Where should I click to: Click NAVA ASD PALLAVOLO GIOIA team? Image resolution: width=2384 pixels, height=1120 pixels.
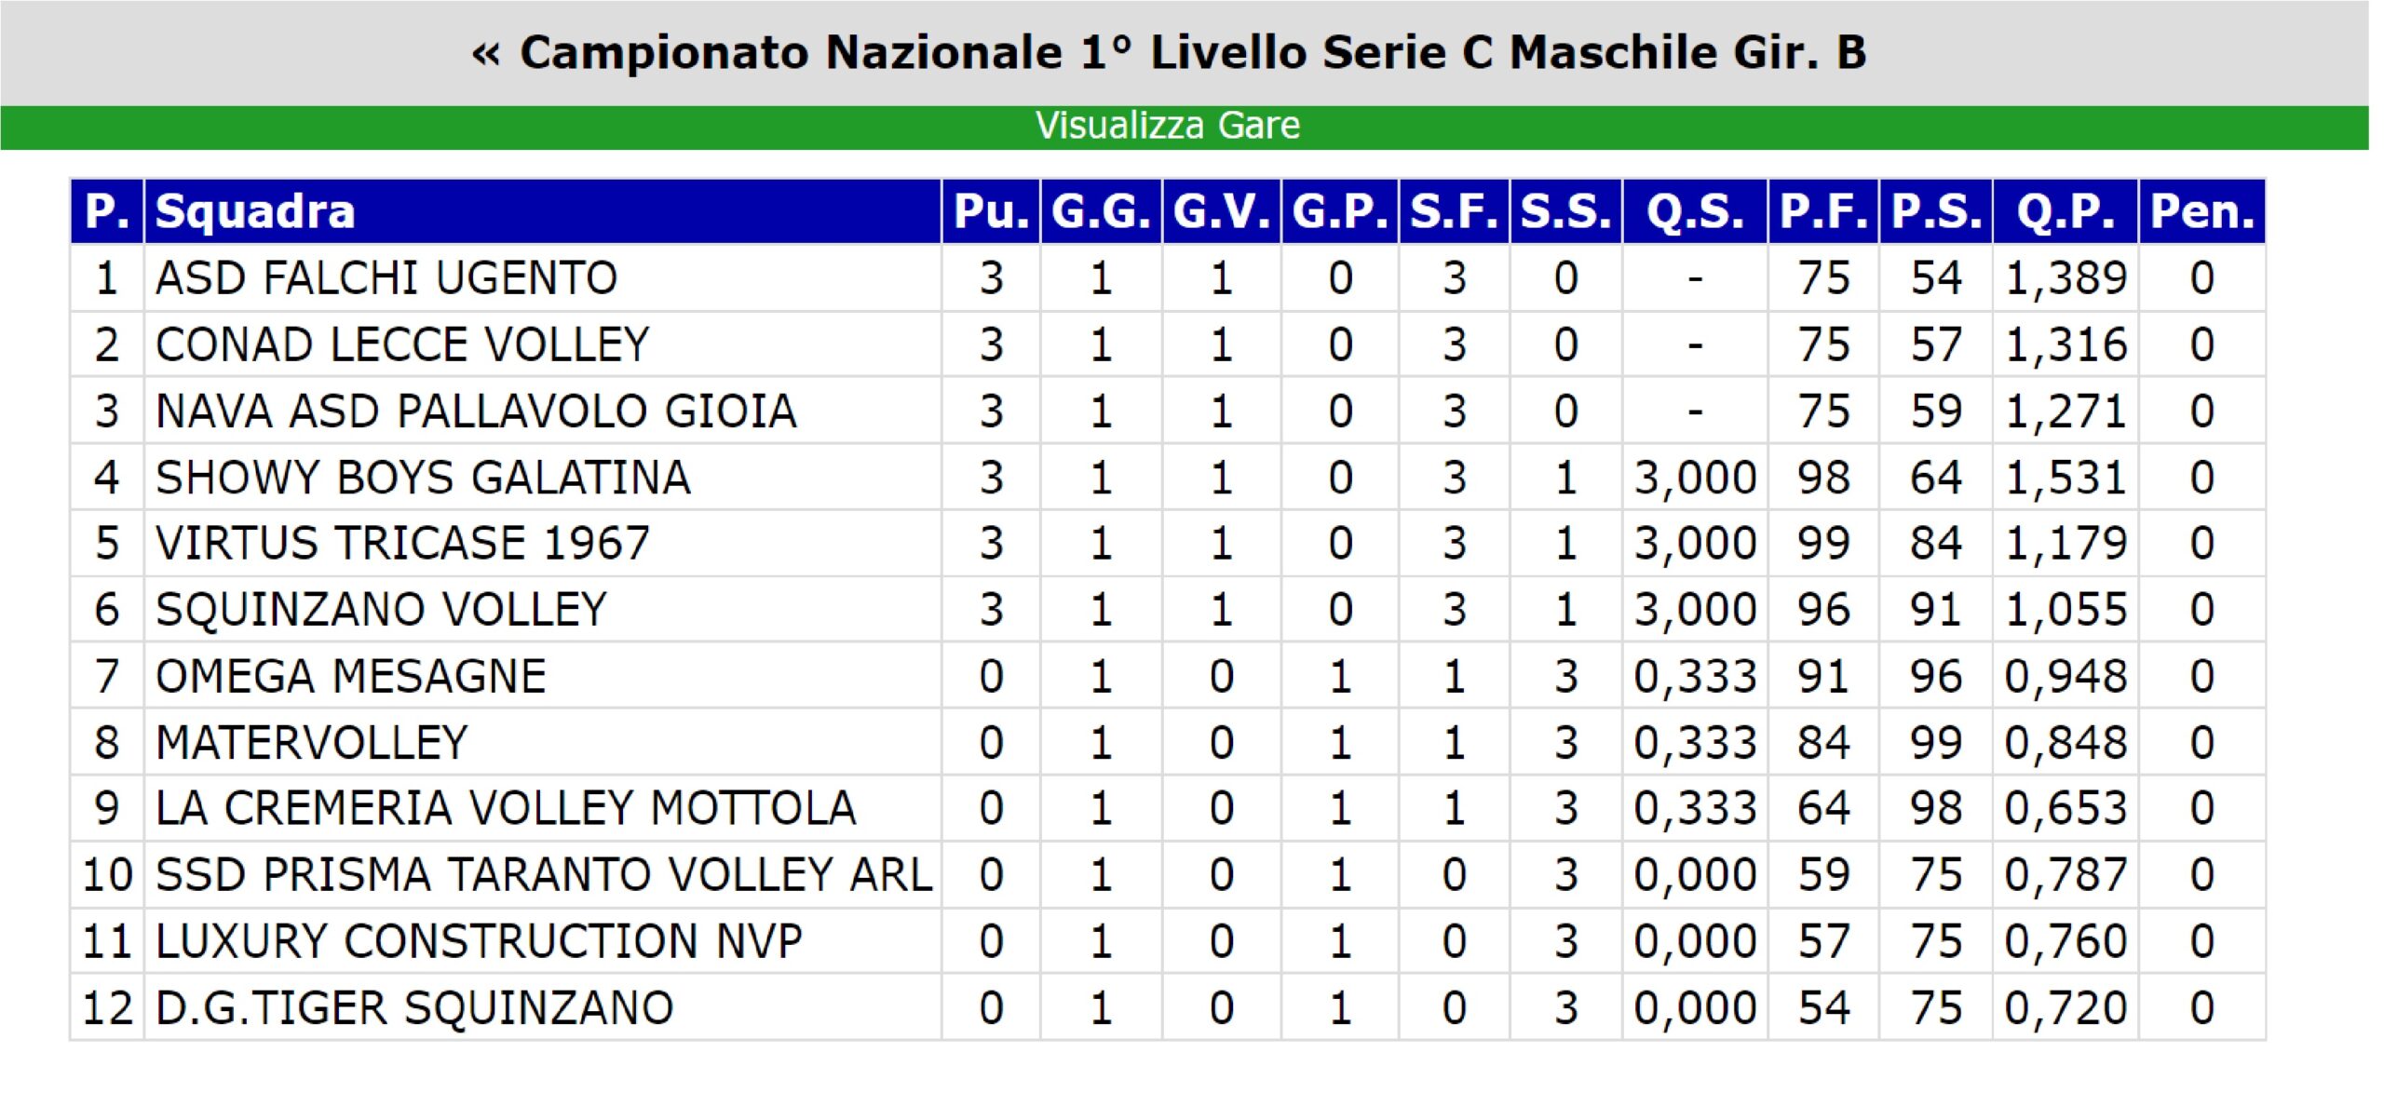pyautogui.click(x=476, y=412)
